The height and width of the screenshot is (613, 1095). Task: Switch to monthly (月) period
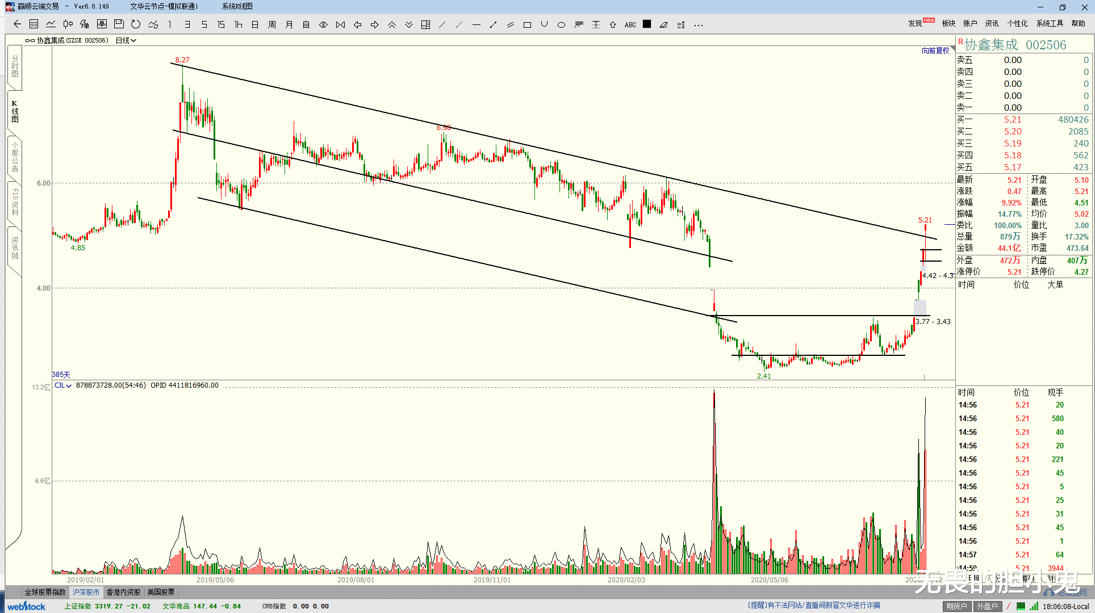(289, 24)
